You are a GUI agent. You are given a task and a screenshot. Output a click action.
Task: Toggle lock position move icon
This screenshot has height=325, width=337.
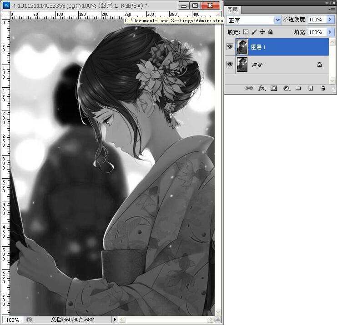pyautogui.click(x=262, y=32)
